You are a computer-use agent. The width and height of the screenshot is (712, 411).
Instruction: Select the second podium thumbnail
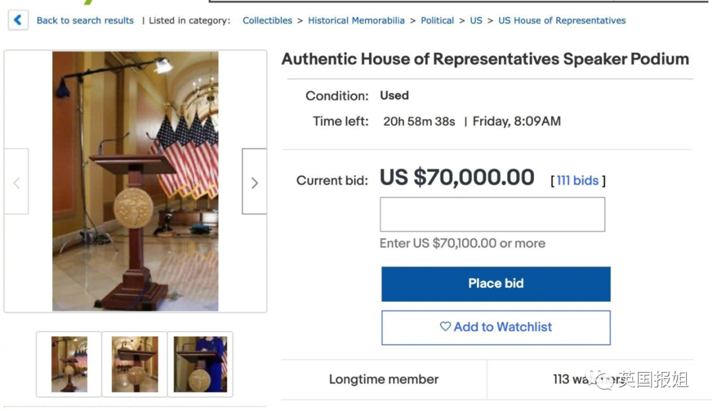pyautogui.click(x=134, y=364)
